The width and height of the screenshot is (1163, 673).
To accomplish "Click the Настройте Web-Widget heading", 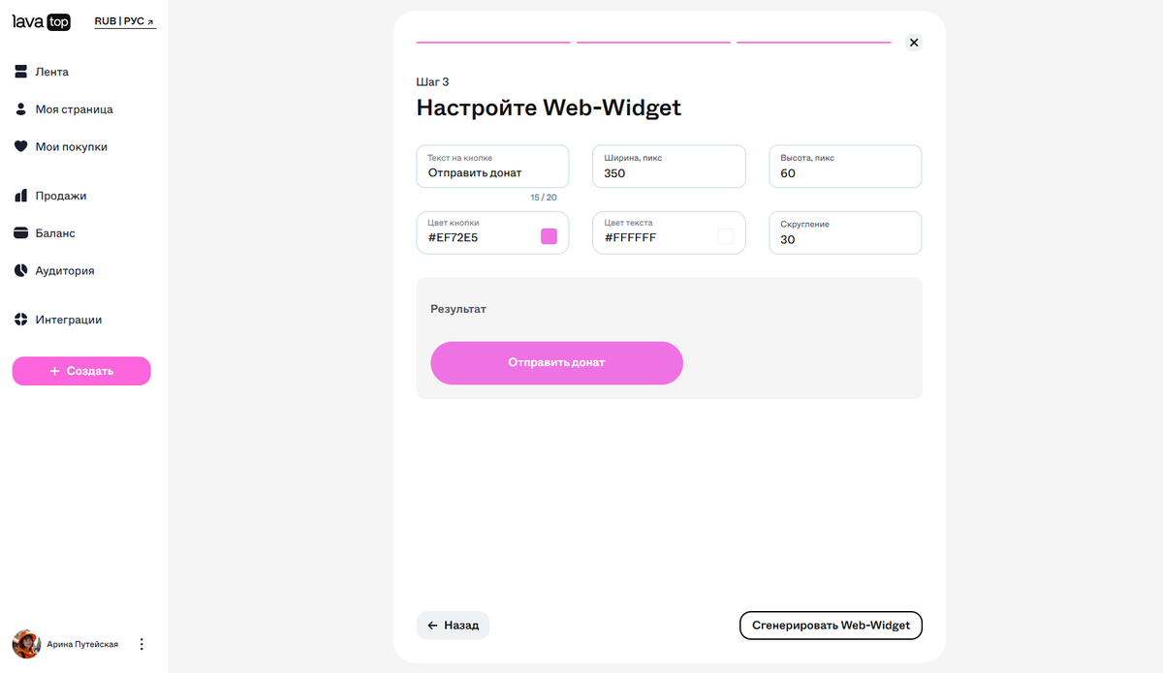I will pyautogui.click(x=549, y=107).
